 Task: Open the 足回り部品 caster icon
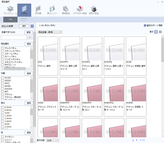[x=94, y=10]
